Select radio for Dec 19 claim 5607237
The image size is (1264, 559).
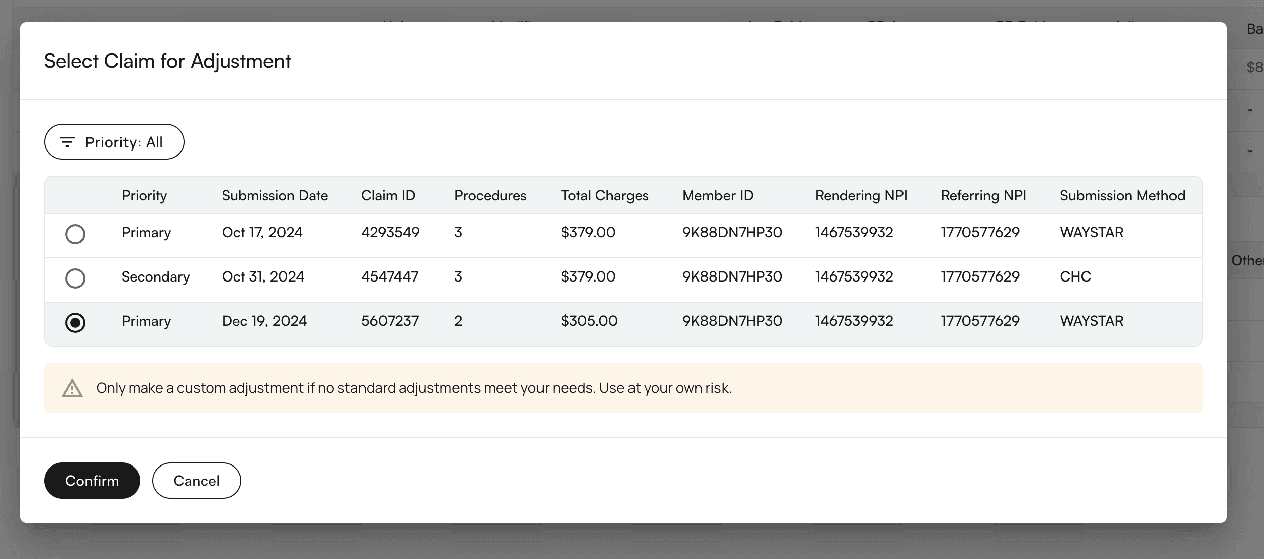pyautogui.click(x=75, y=323)
